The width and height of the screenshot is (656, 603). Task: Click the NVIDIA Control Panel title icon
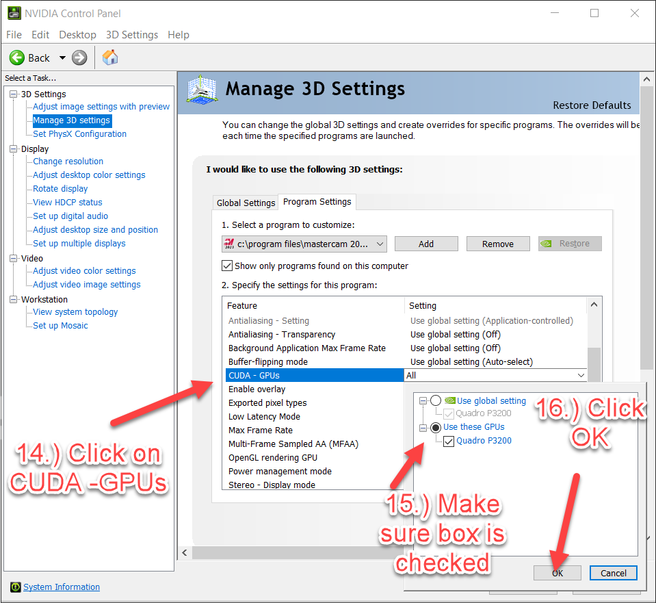tap(13, 13)
